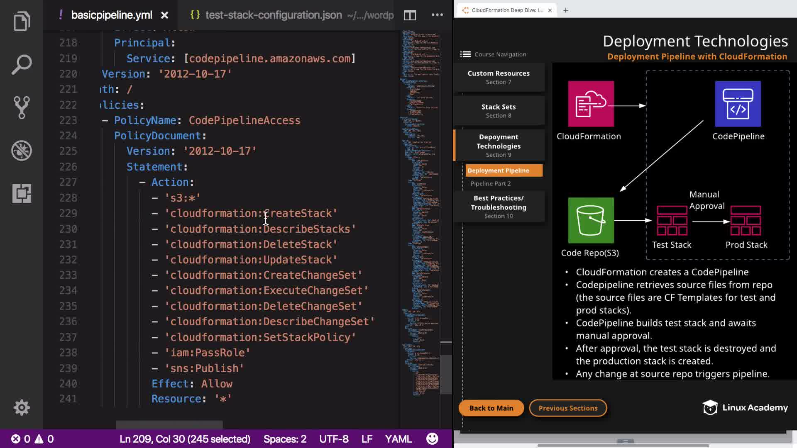The width and height of the screenshot is (797, 448).
Task: Expand the Stack Sets Section 8 item
Action: click(x=499, y=111)
